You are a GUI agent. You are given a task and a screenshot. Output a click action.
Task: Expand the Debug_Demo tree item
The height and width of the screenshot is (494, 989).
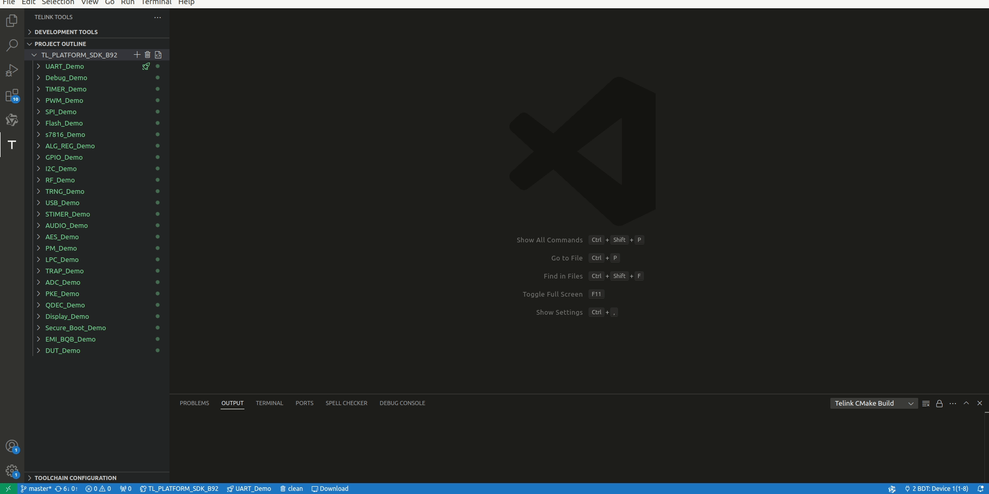tap(39, 78)
